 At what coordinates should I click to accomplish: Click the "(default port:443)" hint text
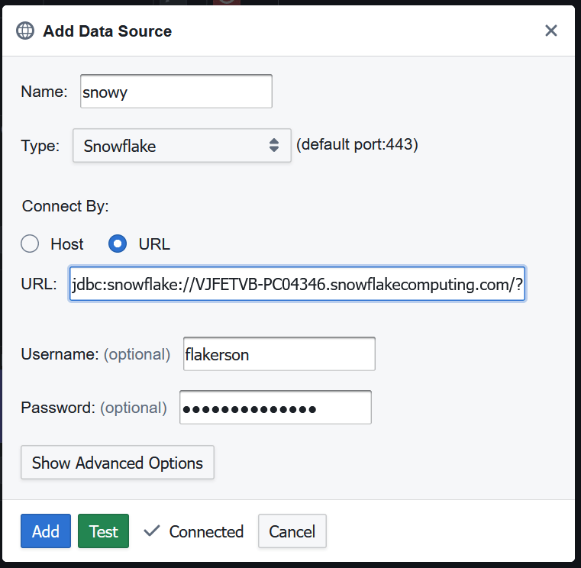[x=357, y=145]
